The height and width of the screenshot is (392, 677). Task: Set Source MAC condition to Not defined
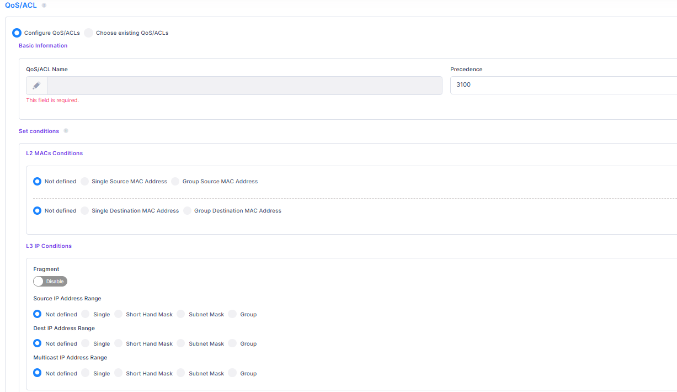38,181
